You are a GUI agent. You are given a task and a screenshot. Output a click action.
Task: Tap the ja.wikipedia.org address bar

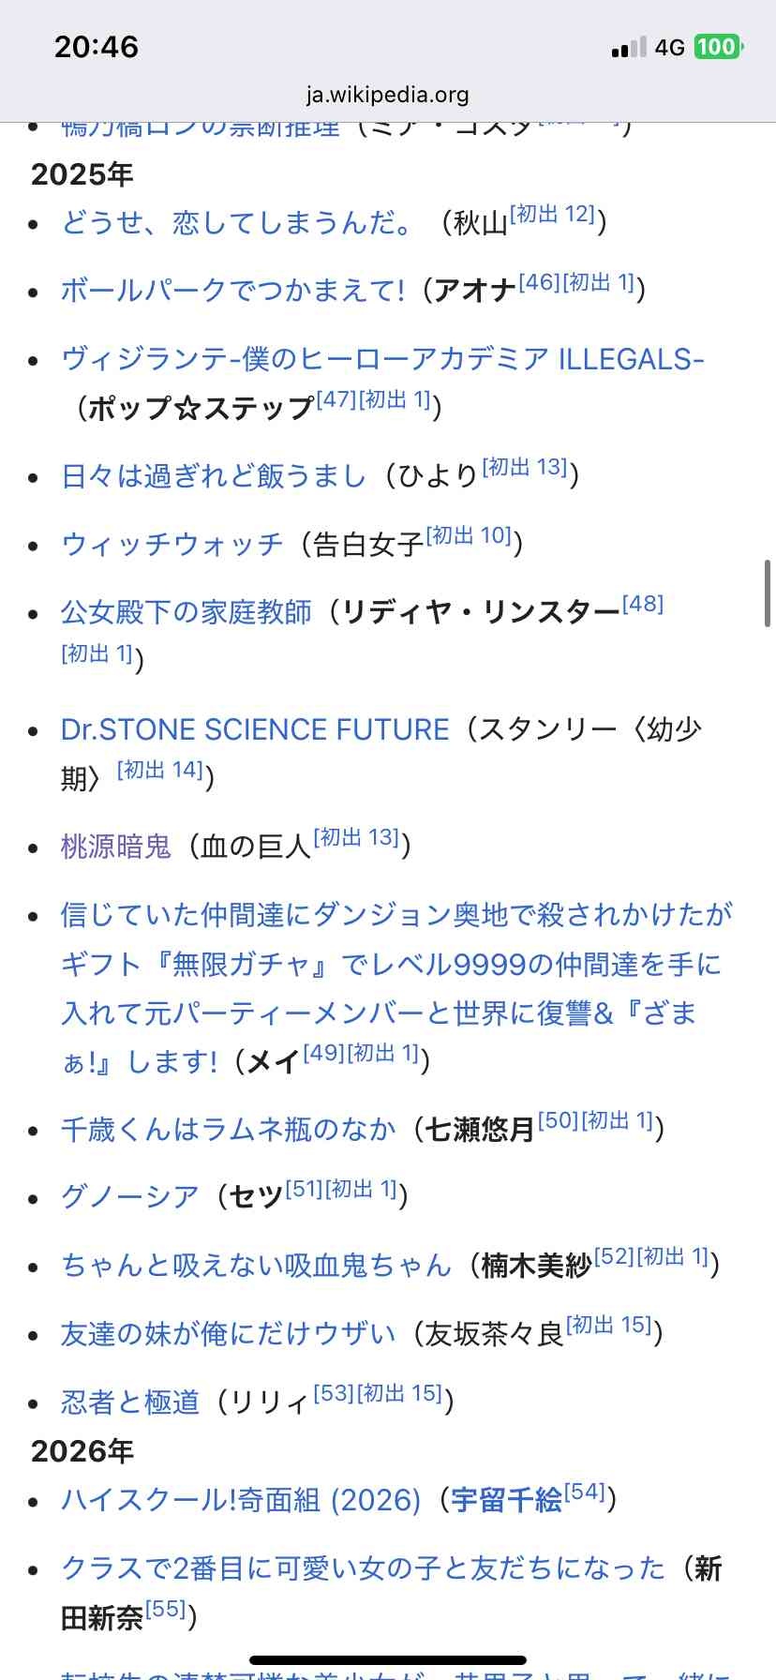tap(387, 95)
